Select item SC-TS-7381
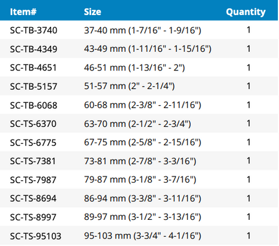The height and width of the screenshot is (246, 279). (33, 161)
